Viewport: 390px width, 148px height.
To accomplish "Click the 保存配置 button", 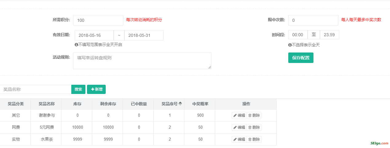I will point(301,58).
